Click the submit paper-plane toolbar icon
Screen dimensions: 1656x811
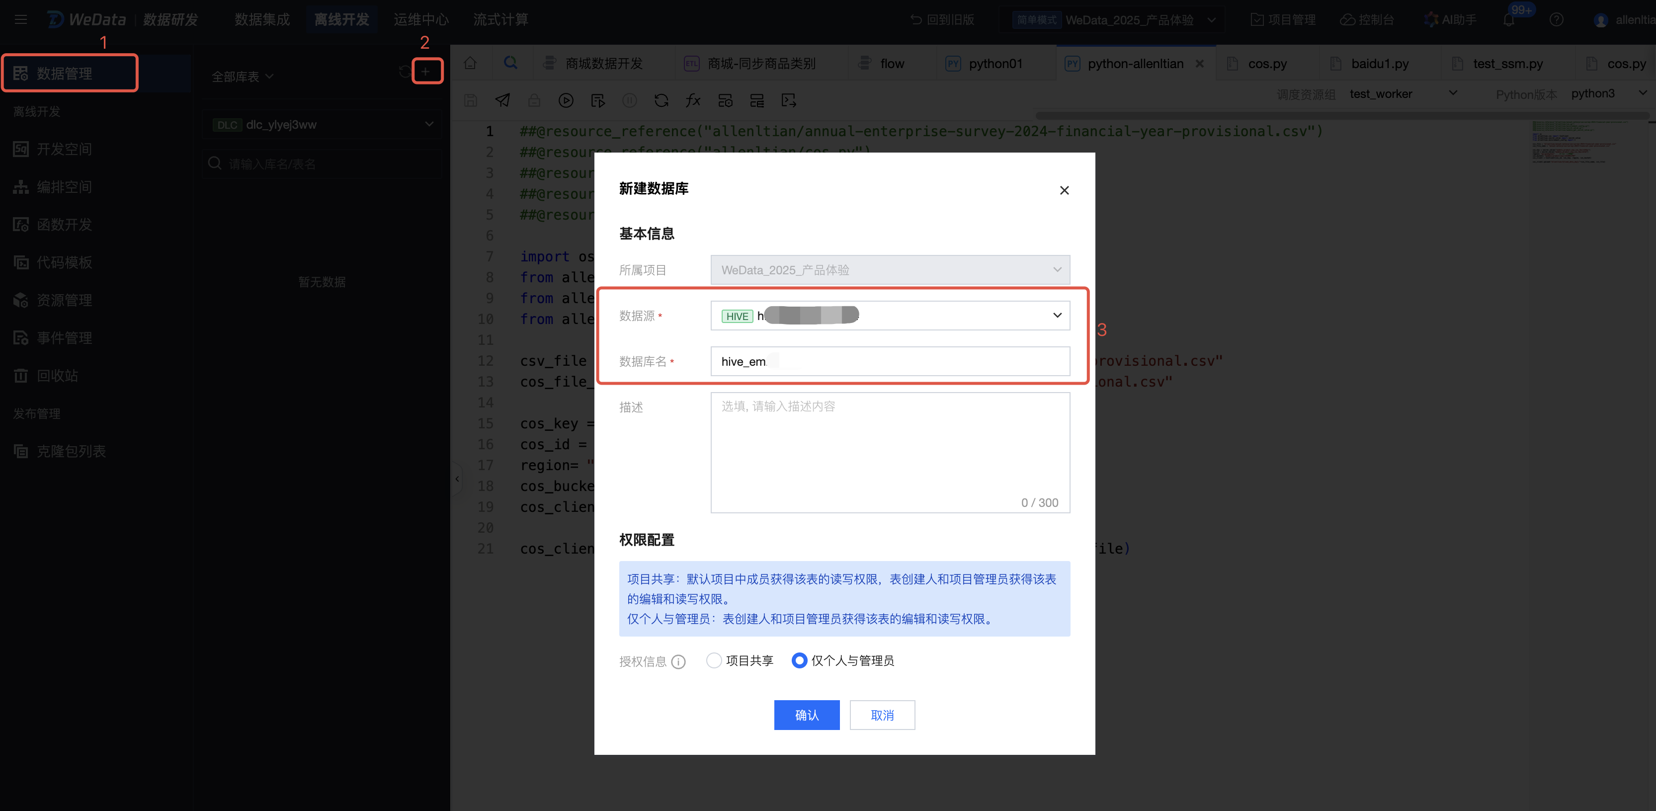point(503,100)
